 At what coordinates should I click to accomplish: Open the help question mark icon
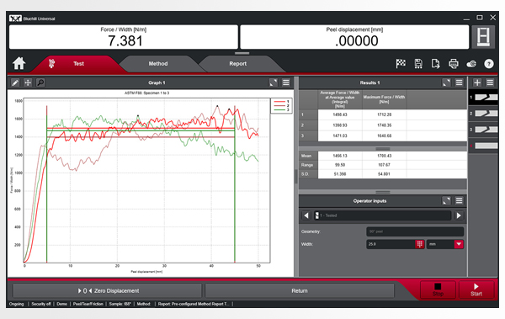[x=488, y=63]
